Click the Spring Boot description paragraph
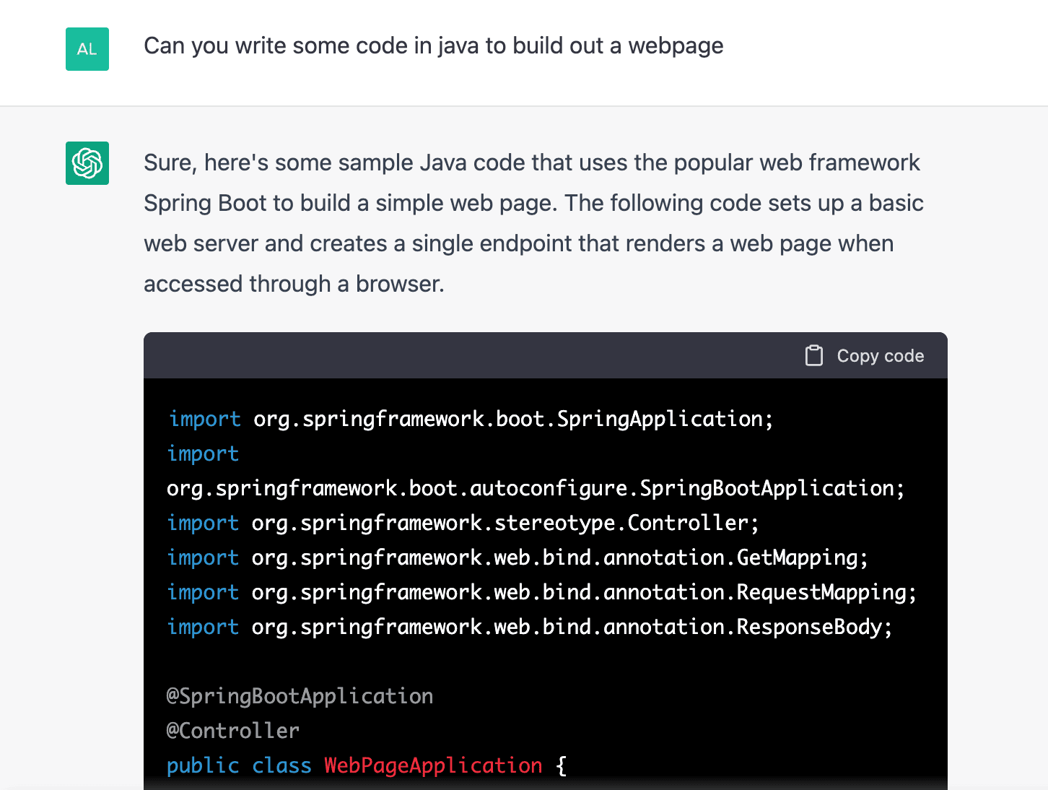 (533, 222)
